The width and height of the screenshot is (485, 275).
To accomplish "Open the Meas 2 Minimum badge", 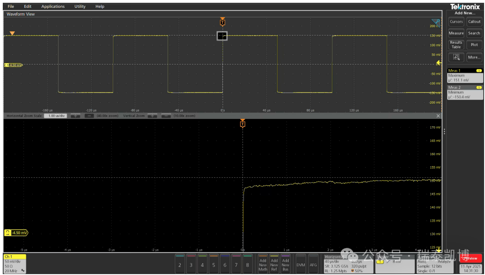I will [x=465, y=92].
